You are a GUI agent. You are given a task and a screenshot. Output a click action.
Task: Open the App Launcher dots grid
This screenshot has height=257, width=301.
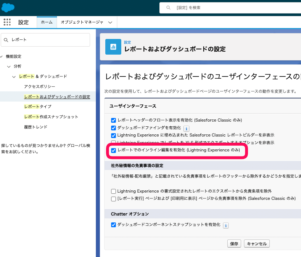click(7, 22)
